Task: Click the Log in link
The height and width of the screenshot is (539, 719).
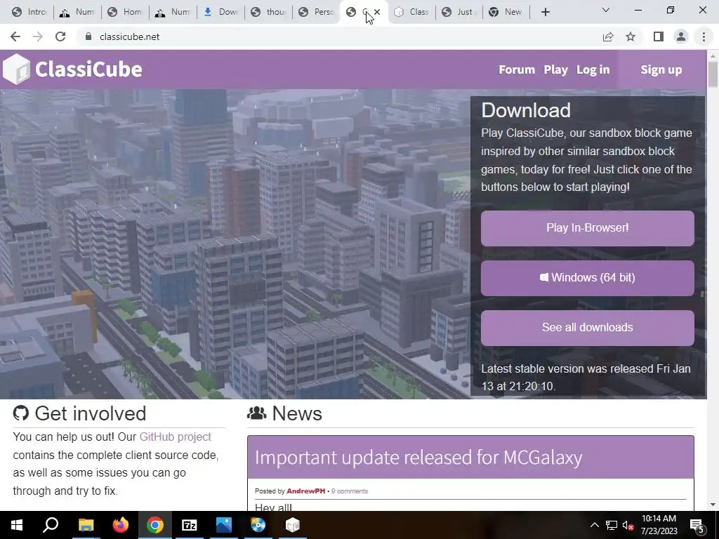Action: click(x=593, y=69)
